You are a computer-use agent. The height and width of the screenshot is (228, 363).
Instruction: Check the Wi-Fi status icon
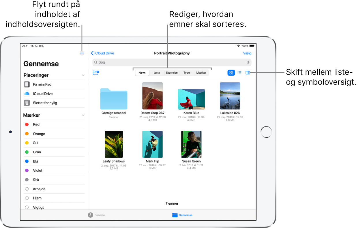coord(238,46)
